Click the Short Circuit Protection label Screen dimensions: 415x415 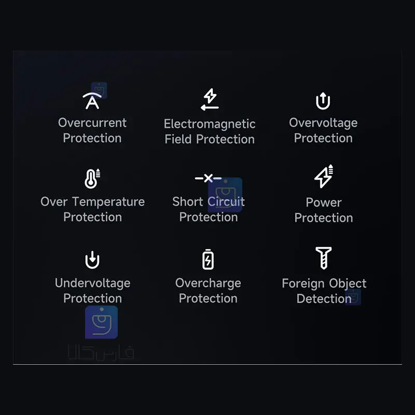point(208,209)
